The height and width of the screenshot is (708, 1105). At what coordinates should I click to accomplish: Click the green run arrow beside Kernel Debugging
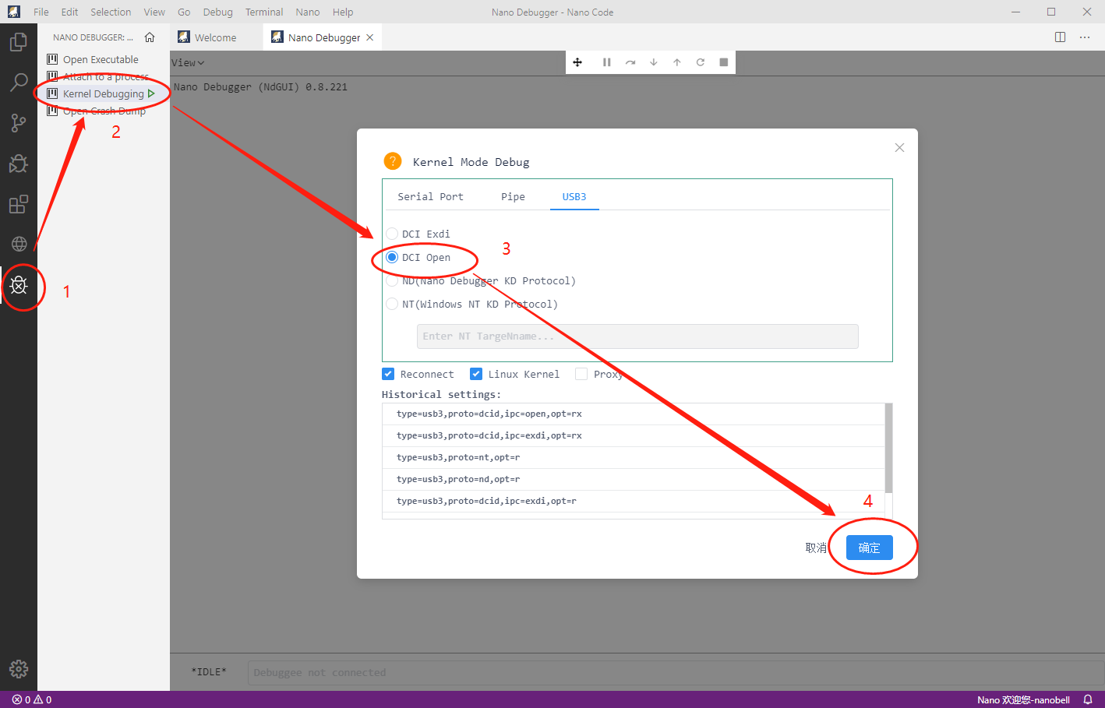[x=151, y=93]
